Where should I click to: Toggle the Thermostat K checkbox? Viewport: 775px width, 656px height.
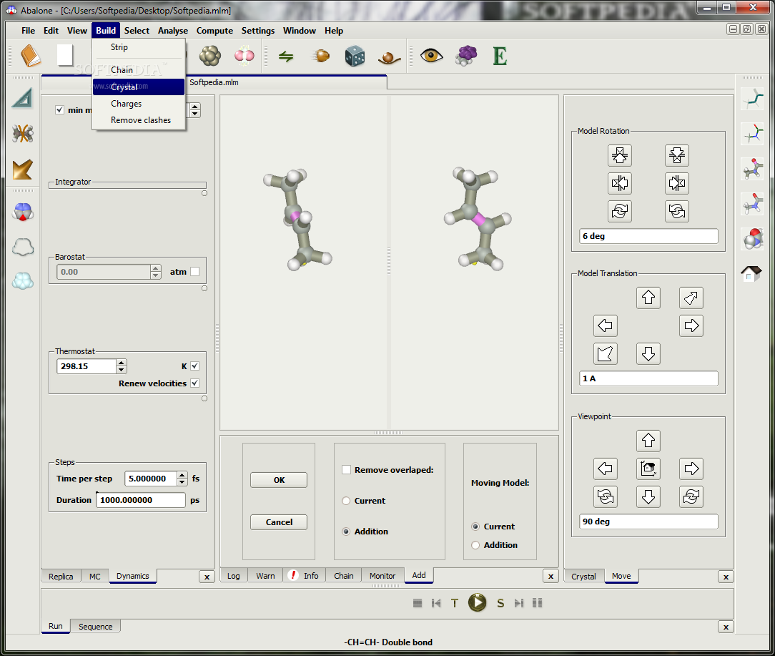tap(194, 366)
